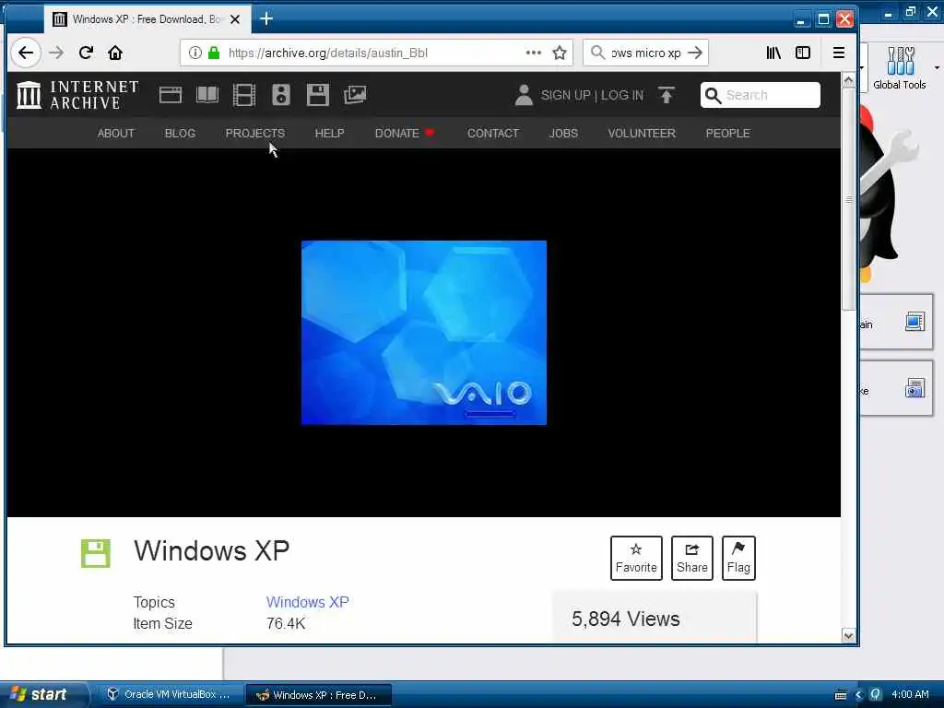Open the HELP menu item

329,134
